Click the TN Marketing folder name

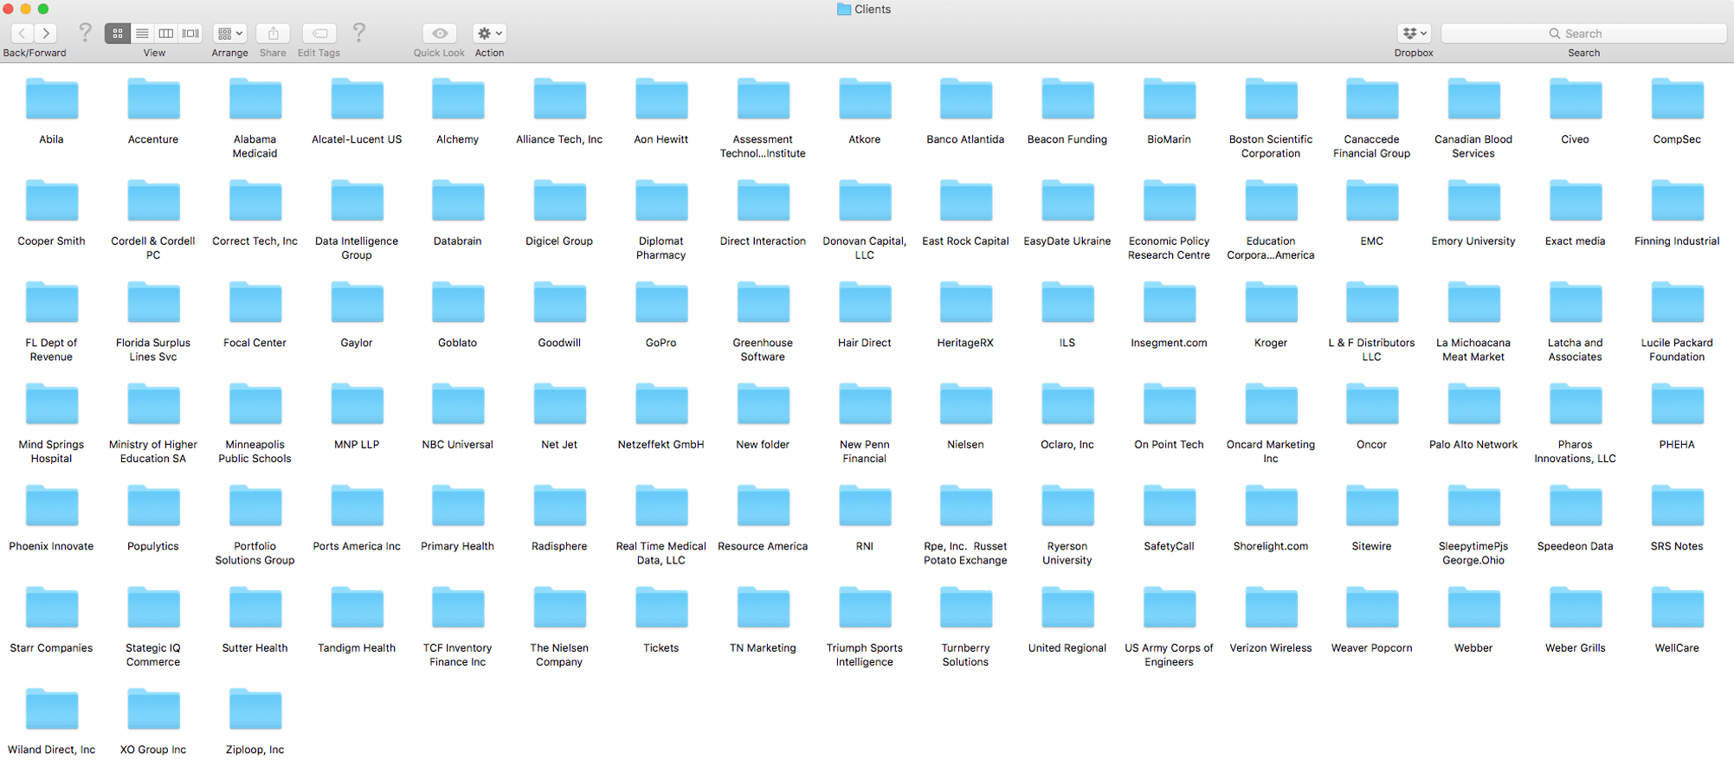pos(763,648)
